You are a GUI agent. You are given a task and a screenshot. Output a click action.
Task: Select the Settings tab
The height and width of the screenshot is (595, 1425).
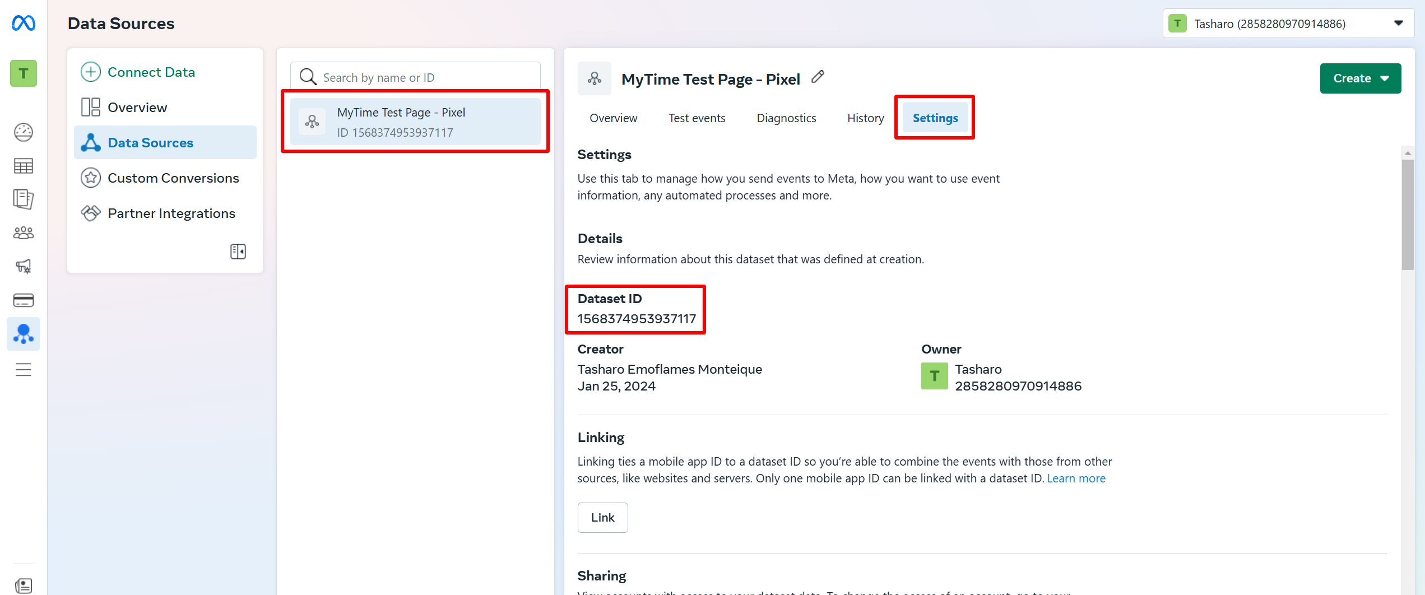point(935,118)
